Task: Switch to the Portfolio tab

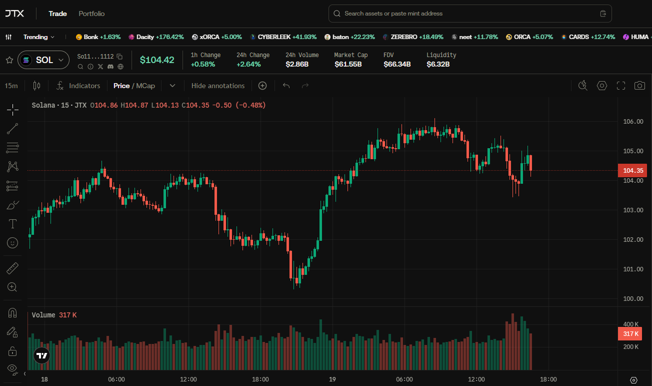Action: (91, 14)
